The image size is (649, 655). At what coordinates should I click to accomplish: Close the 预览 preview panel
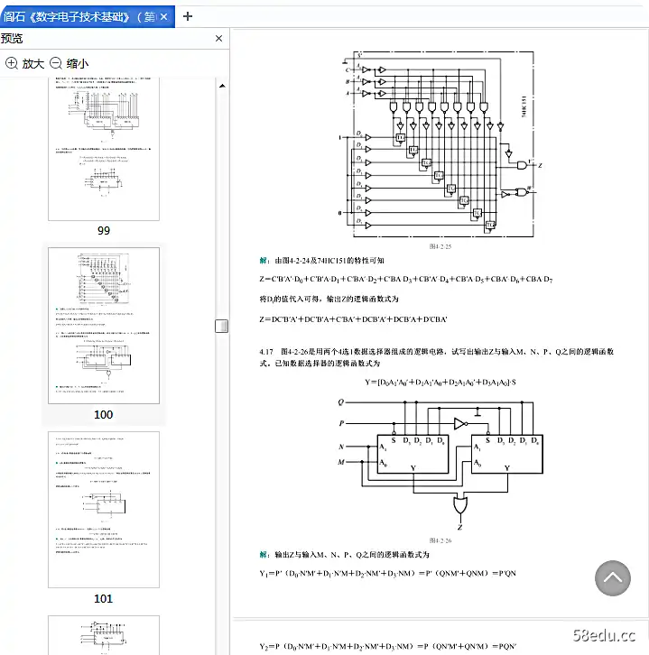(x=218, y=39)
